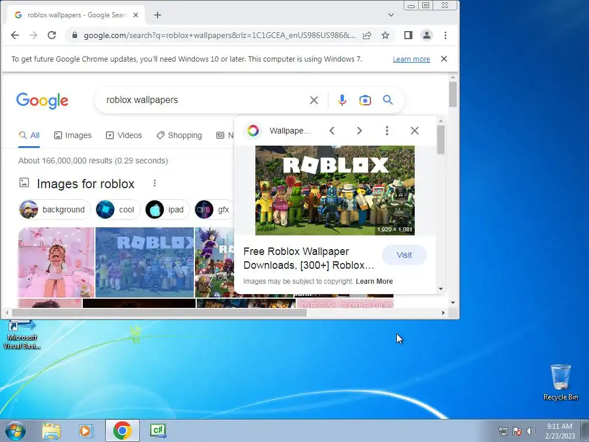Open the pink girl avatar thumbnail
Screen dimensions: 589x442
(56, 262)
